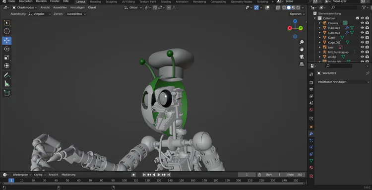Open the Tool properties tab
Viewport: 372px width, 190px height.
(x=311, y=74)
